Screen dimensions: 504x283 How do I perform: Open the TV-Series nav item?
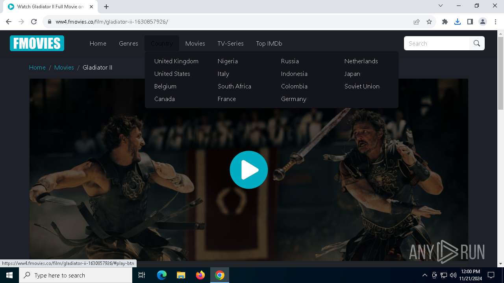coord(231,43)
